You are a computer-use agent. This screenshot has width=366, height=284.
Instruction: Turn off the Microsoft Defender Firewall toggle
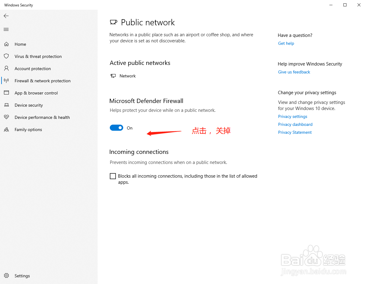coord(117,128)
